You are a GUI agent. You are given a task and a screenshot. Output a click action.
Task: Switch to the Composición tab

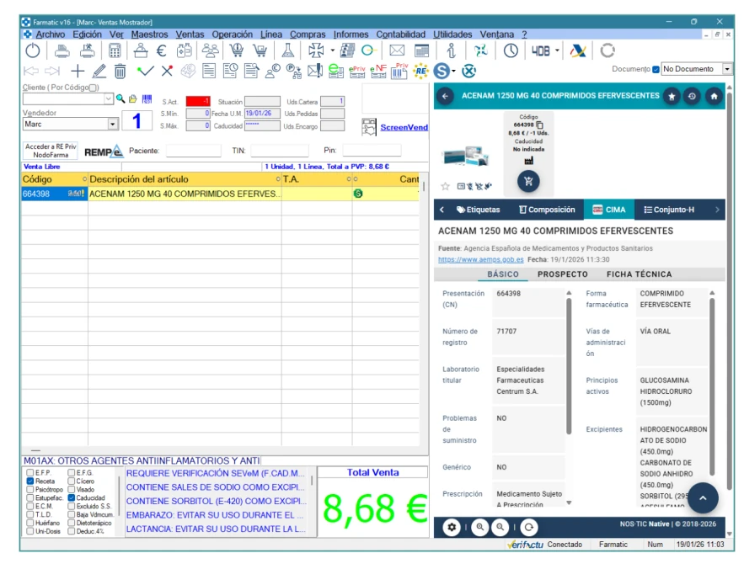[547, 210]
